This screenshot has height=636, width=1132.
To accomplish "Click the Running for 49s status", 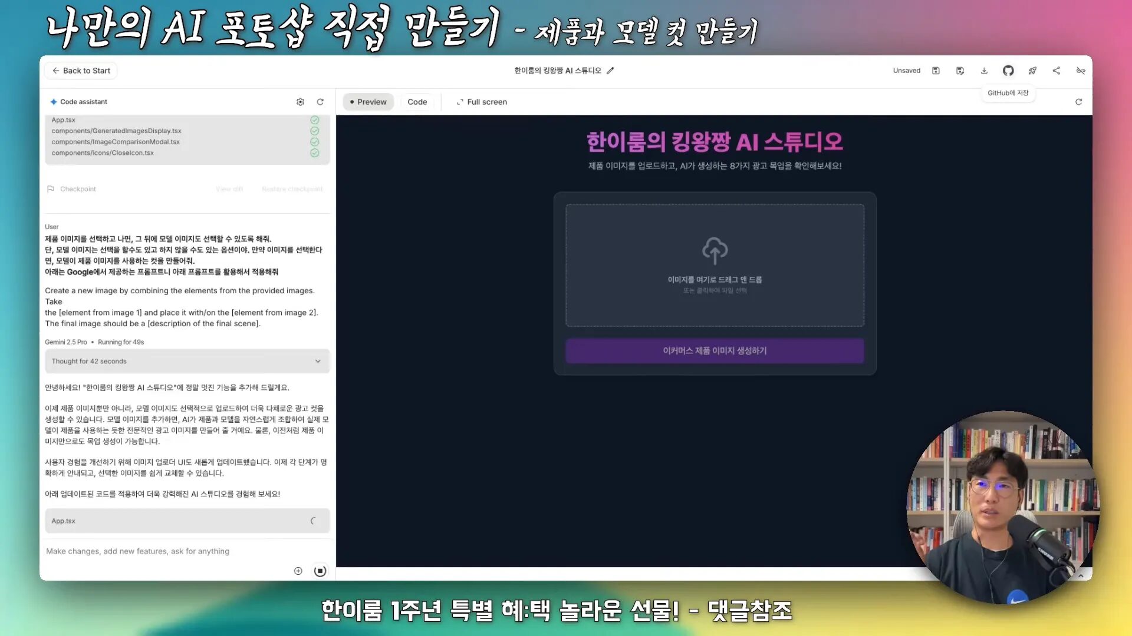I will [121, 342].
